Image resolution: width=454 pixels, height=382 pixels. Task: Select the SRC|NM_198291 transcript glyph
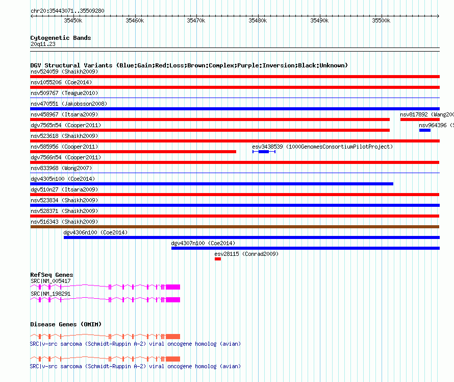(105, 300)
